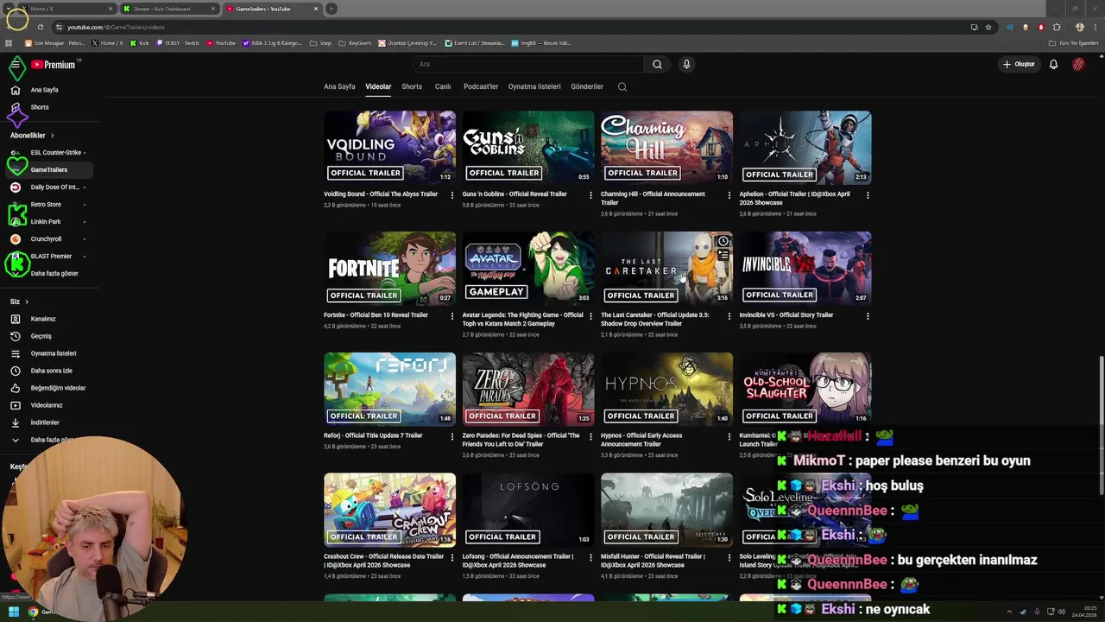Image resolution: width=1105 pixels, height=622 pixels.
Task: Open new browser tab with plus button
Action: [x=331, y=9]
